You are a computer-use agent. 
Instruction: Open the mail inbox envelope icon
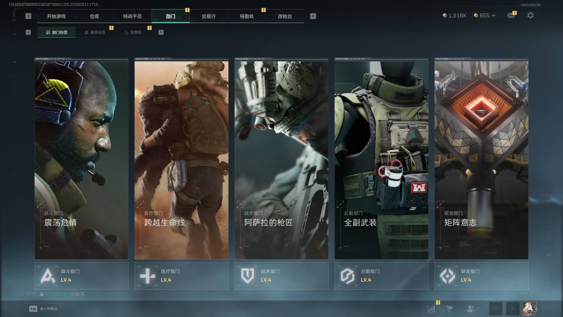(x=511, y=15)
